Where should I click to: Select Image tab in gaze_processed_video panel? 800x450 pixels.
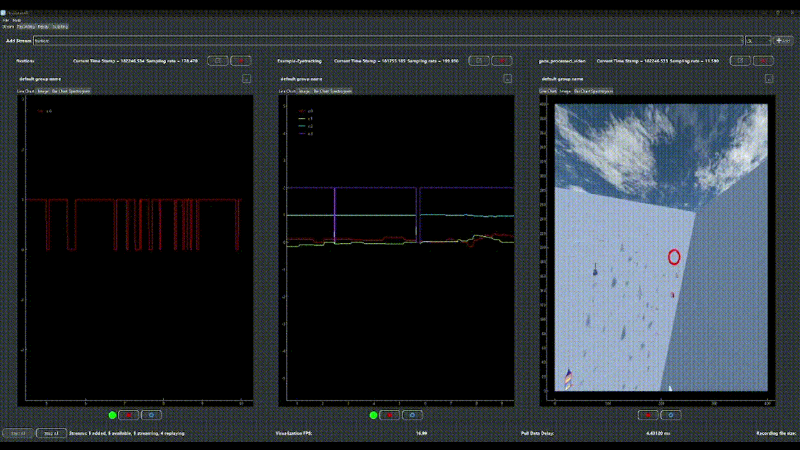pyautogui.click(x=565, y=91)
